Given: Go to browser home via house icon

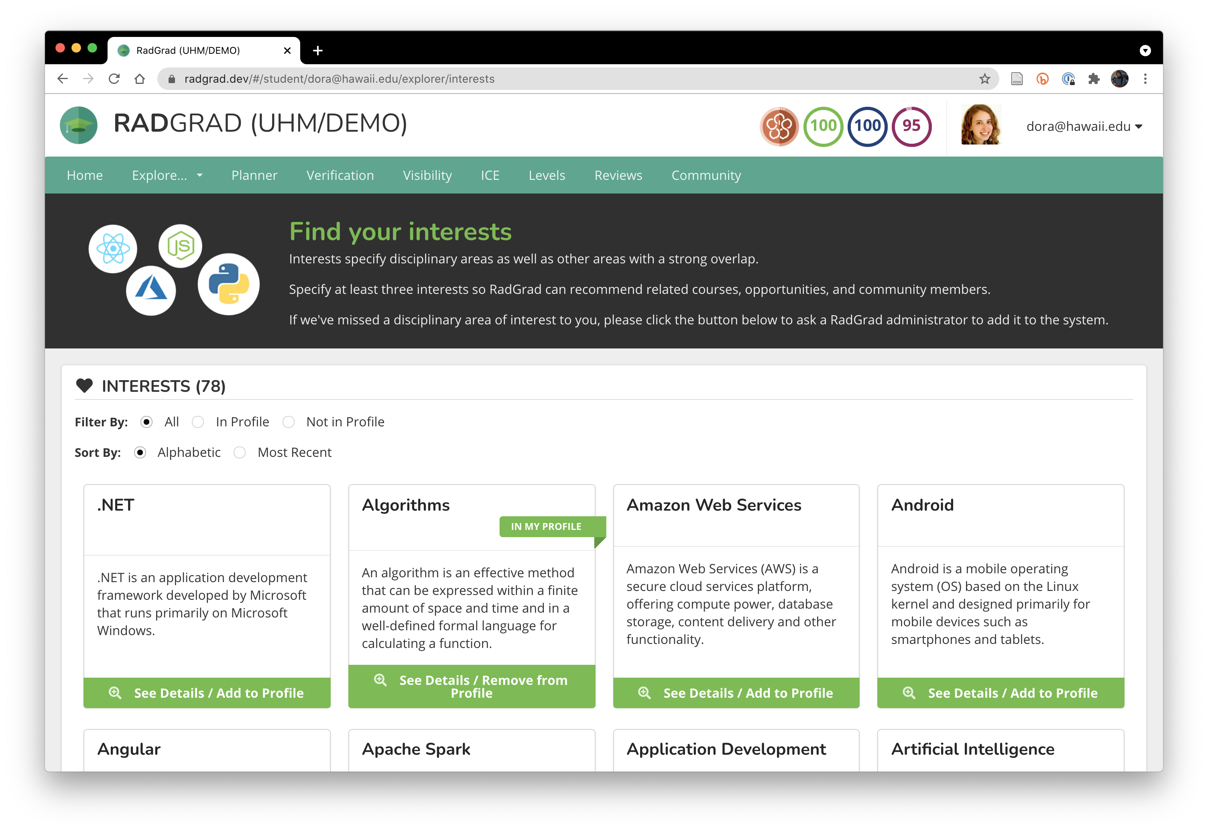Looking at the screenshot, I should tap(140, 79).
